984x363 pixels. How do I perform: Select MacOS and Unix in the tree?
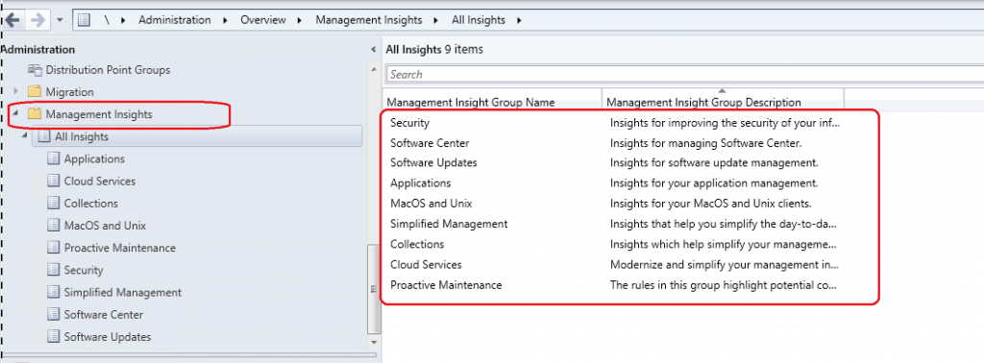tap(105, 226)
